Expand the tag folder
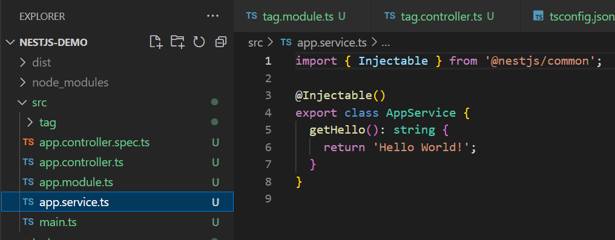This screenshot has width=615, height=240. point(30,123)
